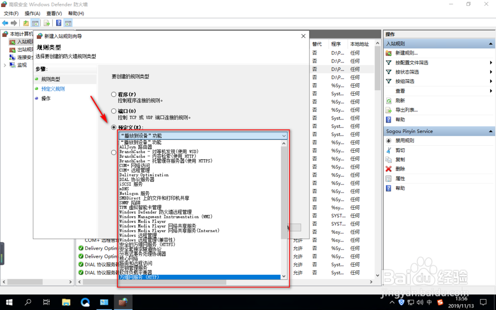Click the back arrow toolbar icon
496x310 pixels.
coord(5,23)
